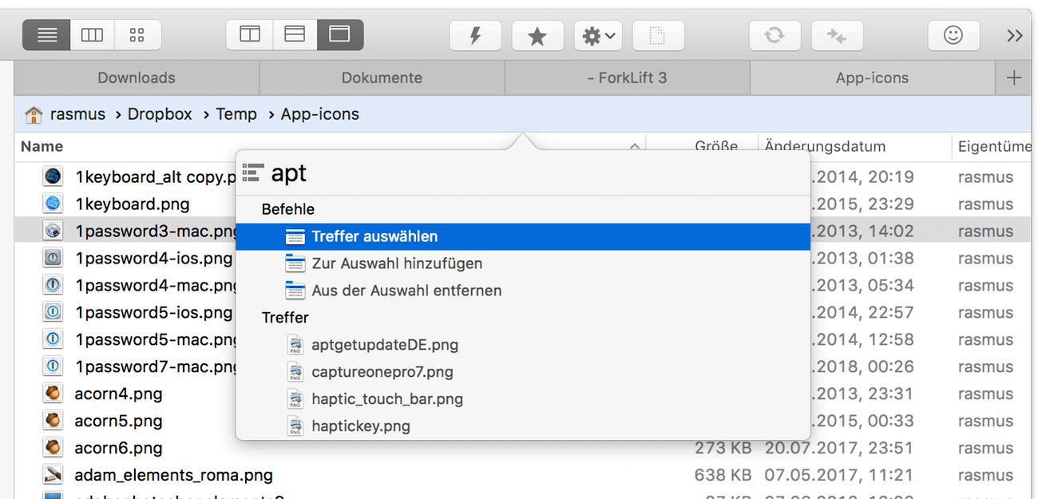Click the 1password4-ios.png file icon

[x=53, y=258]
